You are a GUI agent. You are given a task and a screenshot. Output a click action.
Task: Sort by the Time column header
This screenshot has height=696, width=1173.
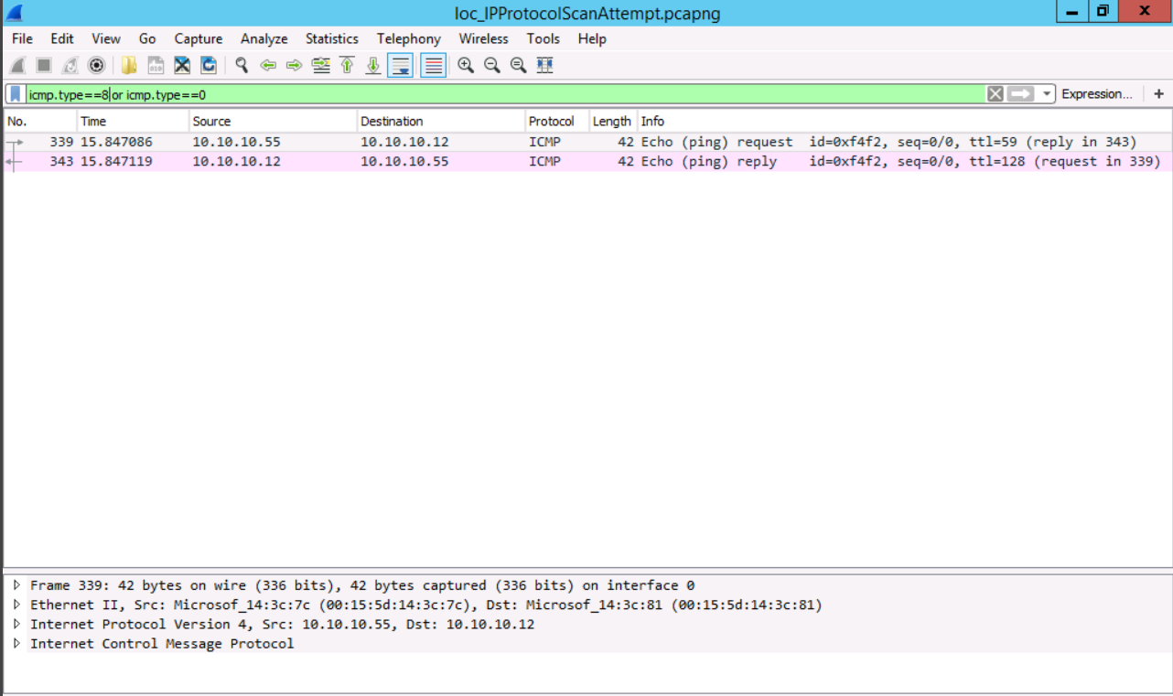(x=133, y=121)
